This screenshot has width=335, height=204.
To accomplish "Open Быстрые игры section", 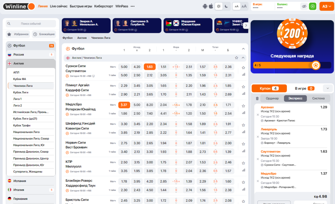I will (x=81, y=6).
